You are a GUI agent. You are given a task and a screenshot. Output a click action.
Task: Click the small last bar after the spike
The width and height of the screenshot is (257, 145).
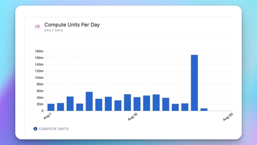click(204, 110)
